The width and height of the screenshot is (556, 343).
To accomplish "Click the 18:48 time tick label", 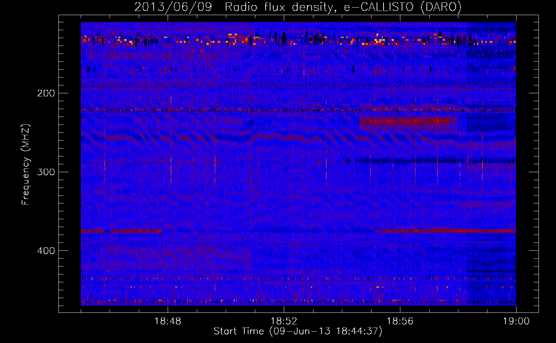I will [x=168, y=321].
